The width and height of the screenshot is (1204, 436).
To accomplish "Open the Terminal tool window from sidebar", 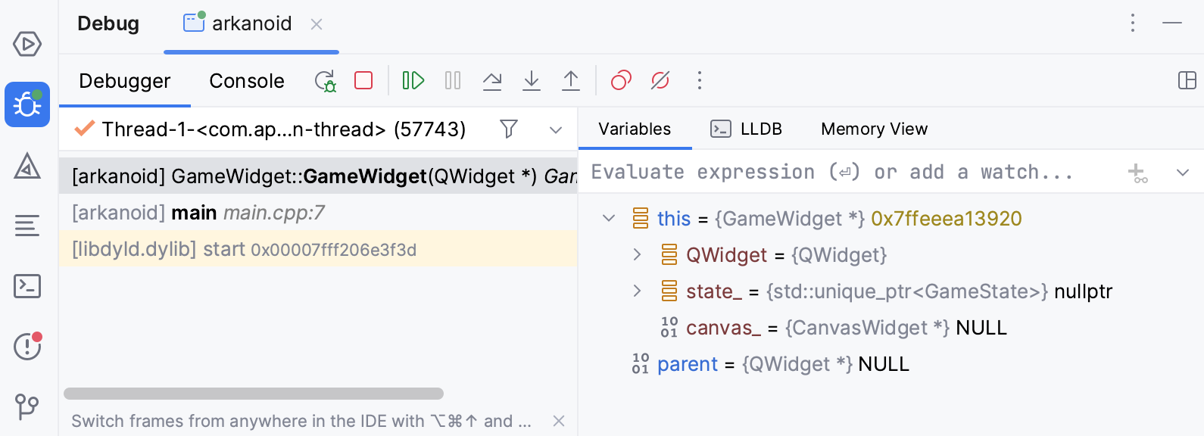I will [27, 287].
